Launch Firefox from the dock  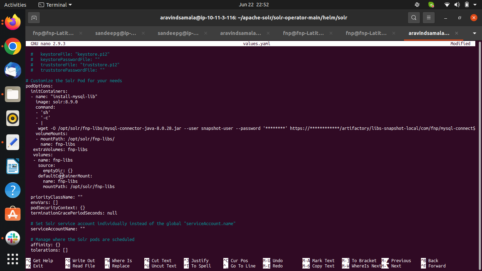point(12,22)
